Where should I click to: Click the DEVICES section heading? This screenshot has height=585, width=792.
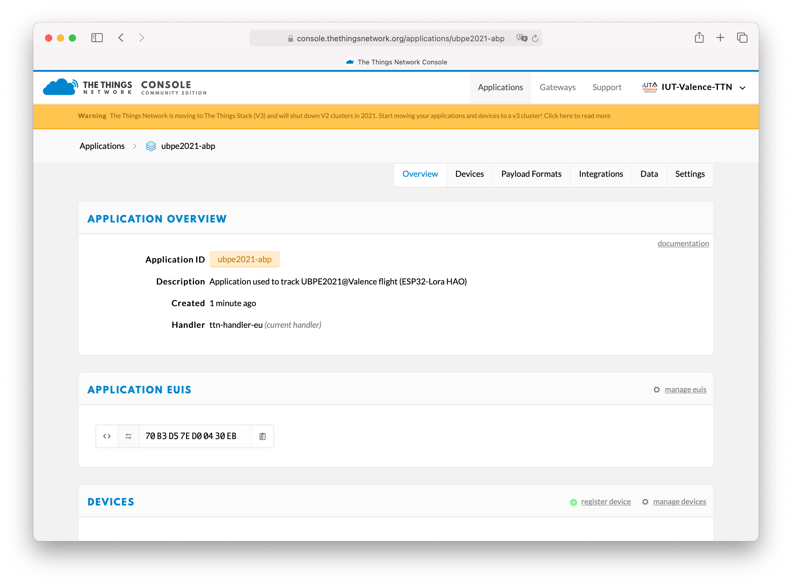(x=111, y=502)
